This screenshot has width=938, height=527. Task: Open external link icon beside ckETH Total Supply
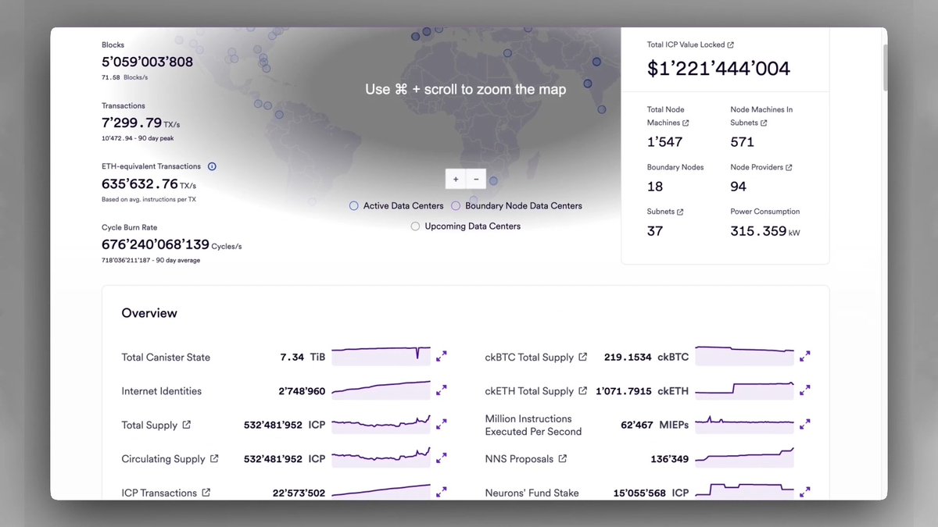(582, 390)
